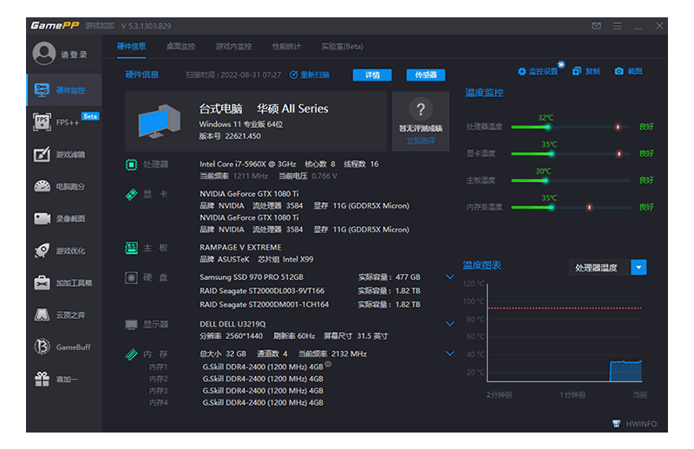This screenshot has width=694, height=449.
Task: Switch to the 性能统计 tab
Action: tap(286, 46)
